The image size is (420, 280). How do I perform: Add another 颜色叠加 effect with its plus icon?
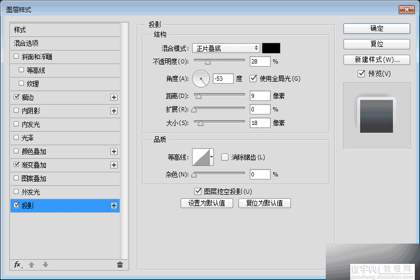coord(114,151)
